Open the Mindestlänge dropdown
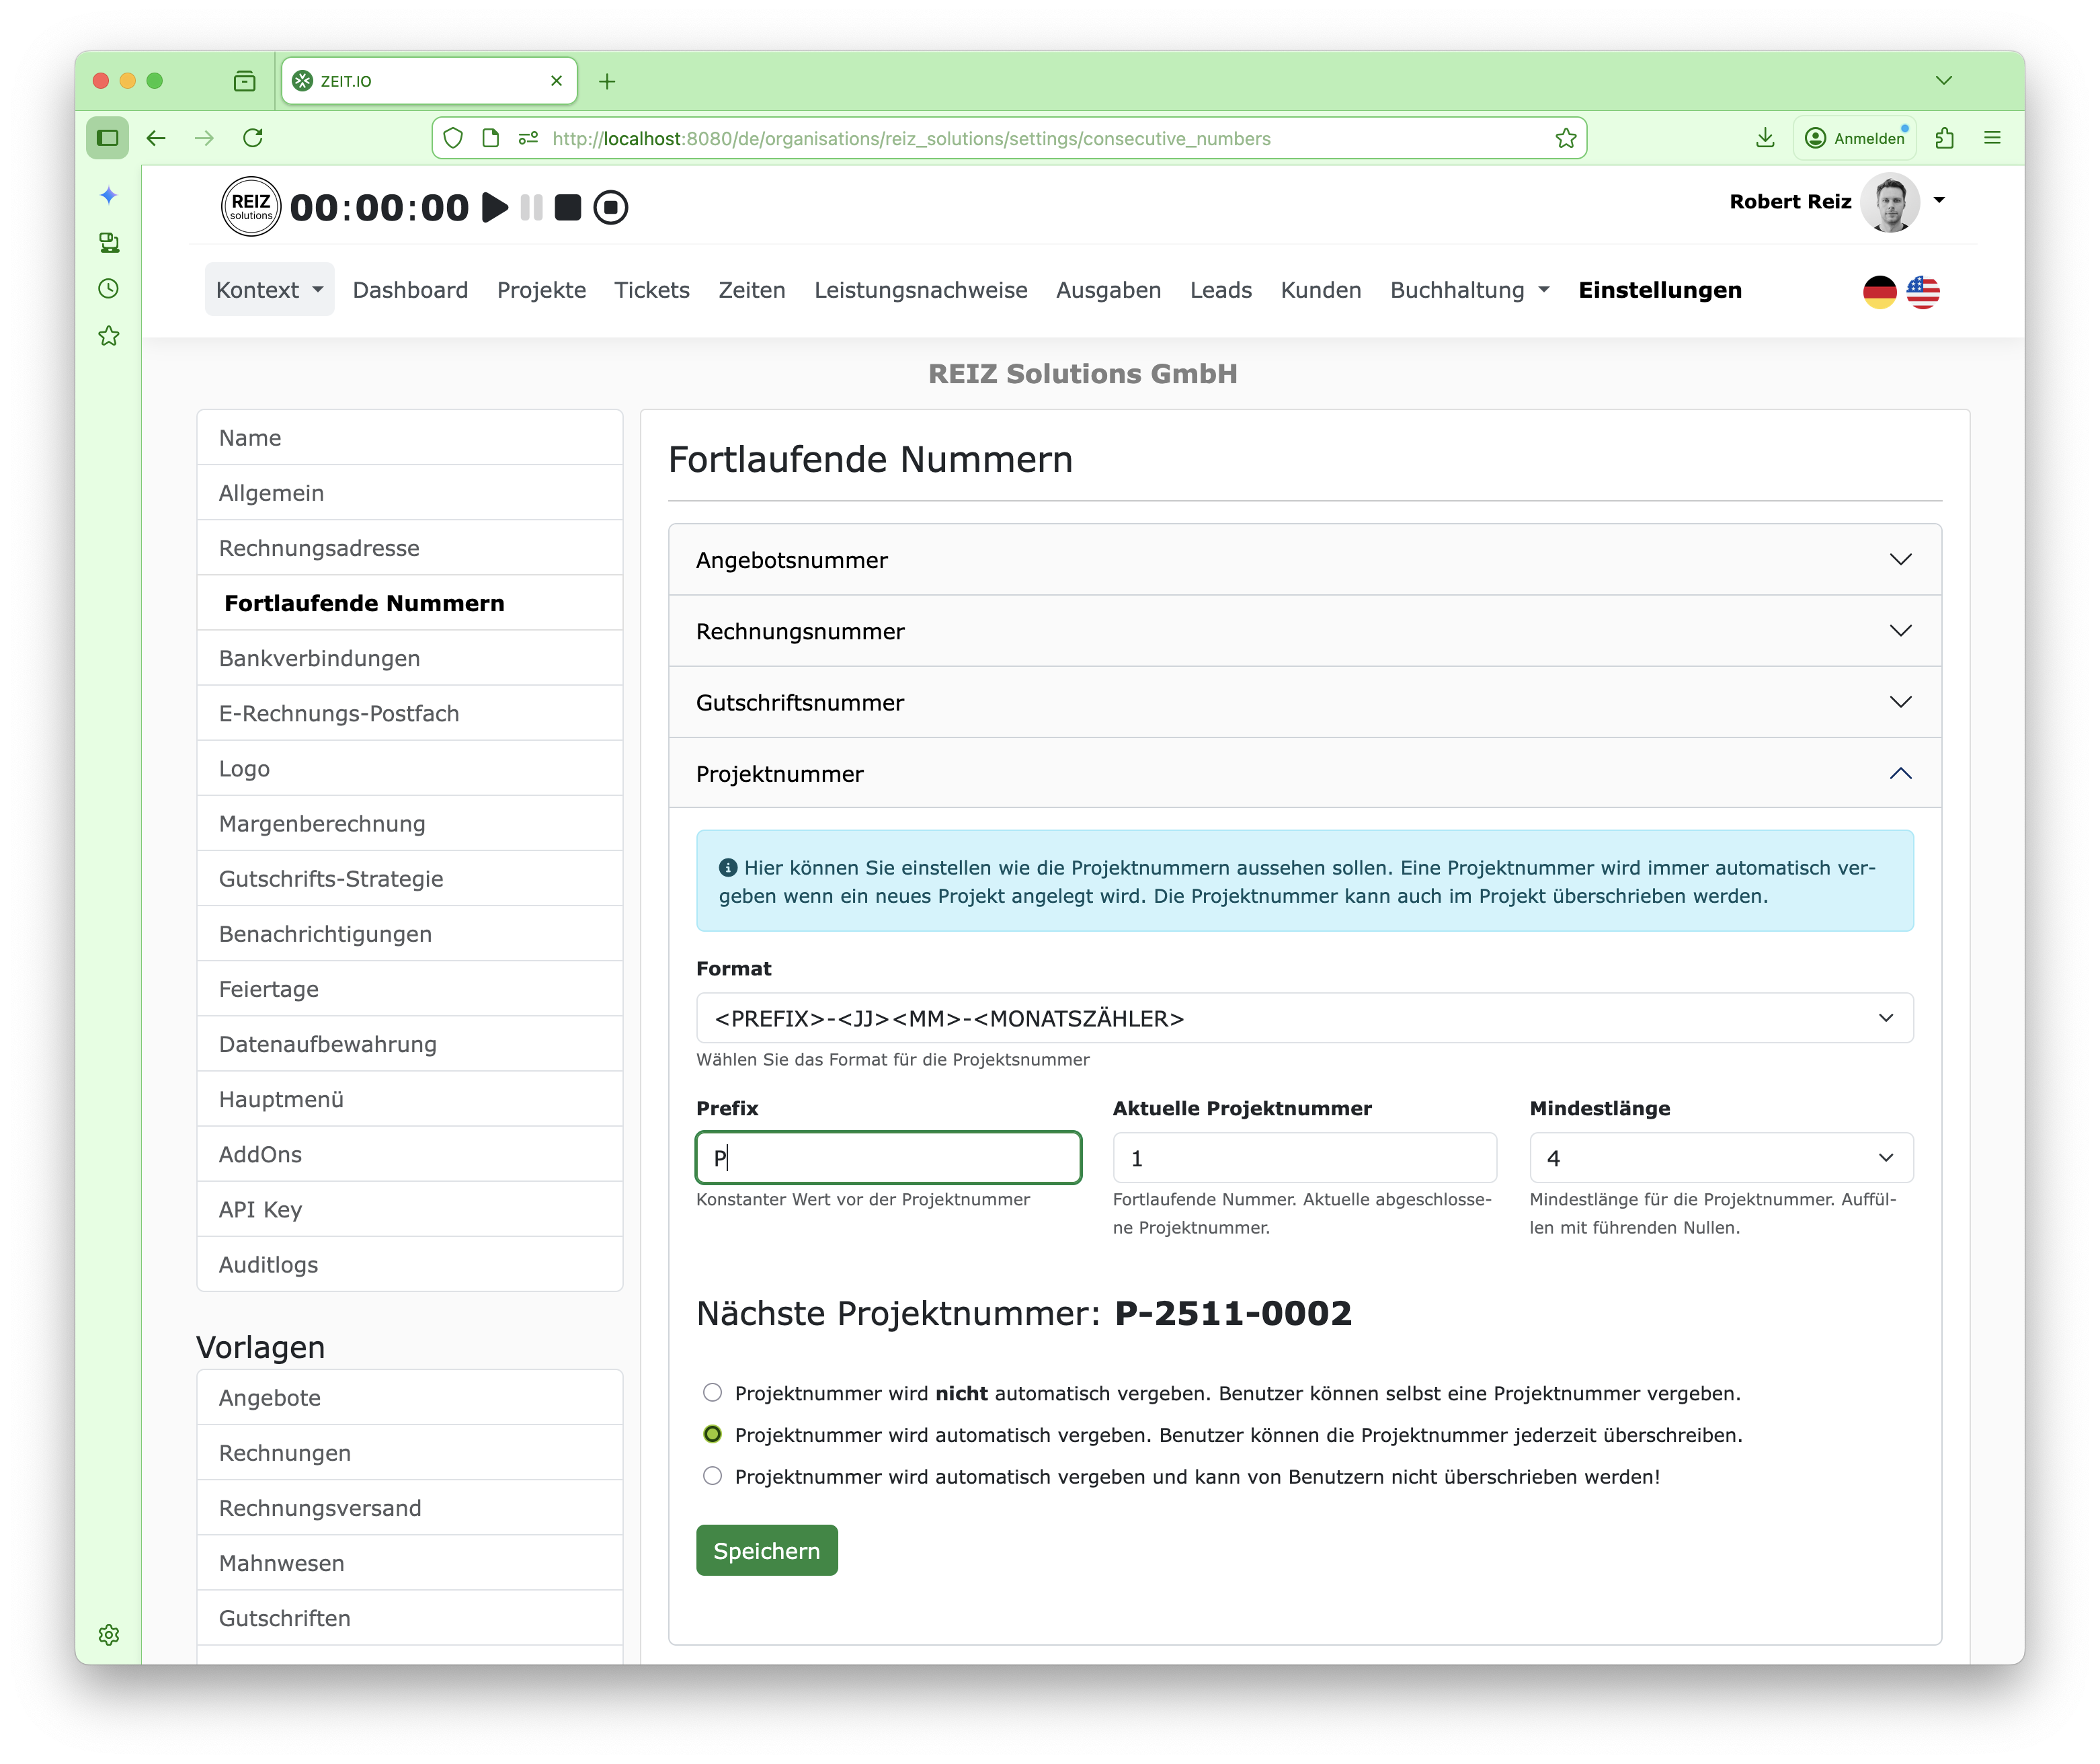 (1720, 1158)
